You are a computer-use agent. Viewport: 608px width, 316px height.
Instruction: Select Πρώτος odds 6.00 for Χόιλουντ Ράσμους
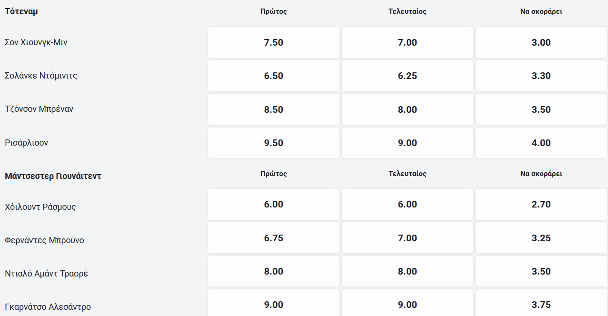(x=274, y=204)
